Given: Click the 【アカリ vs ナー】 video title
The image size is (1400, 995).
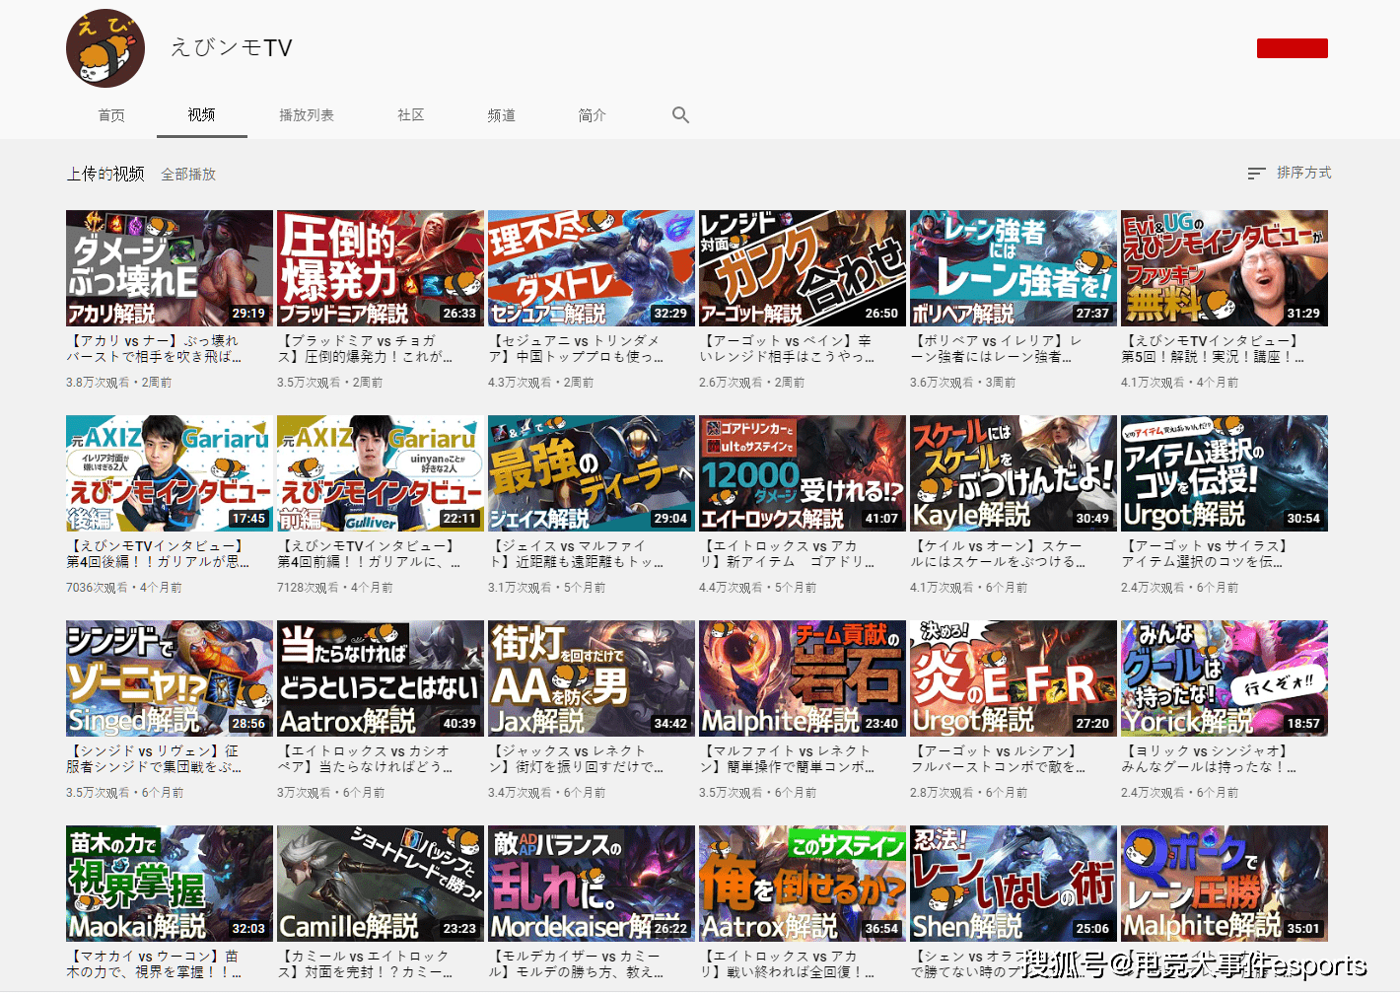Looking at the screenshot, I should tap(154, 349).
